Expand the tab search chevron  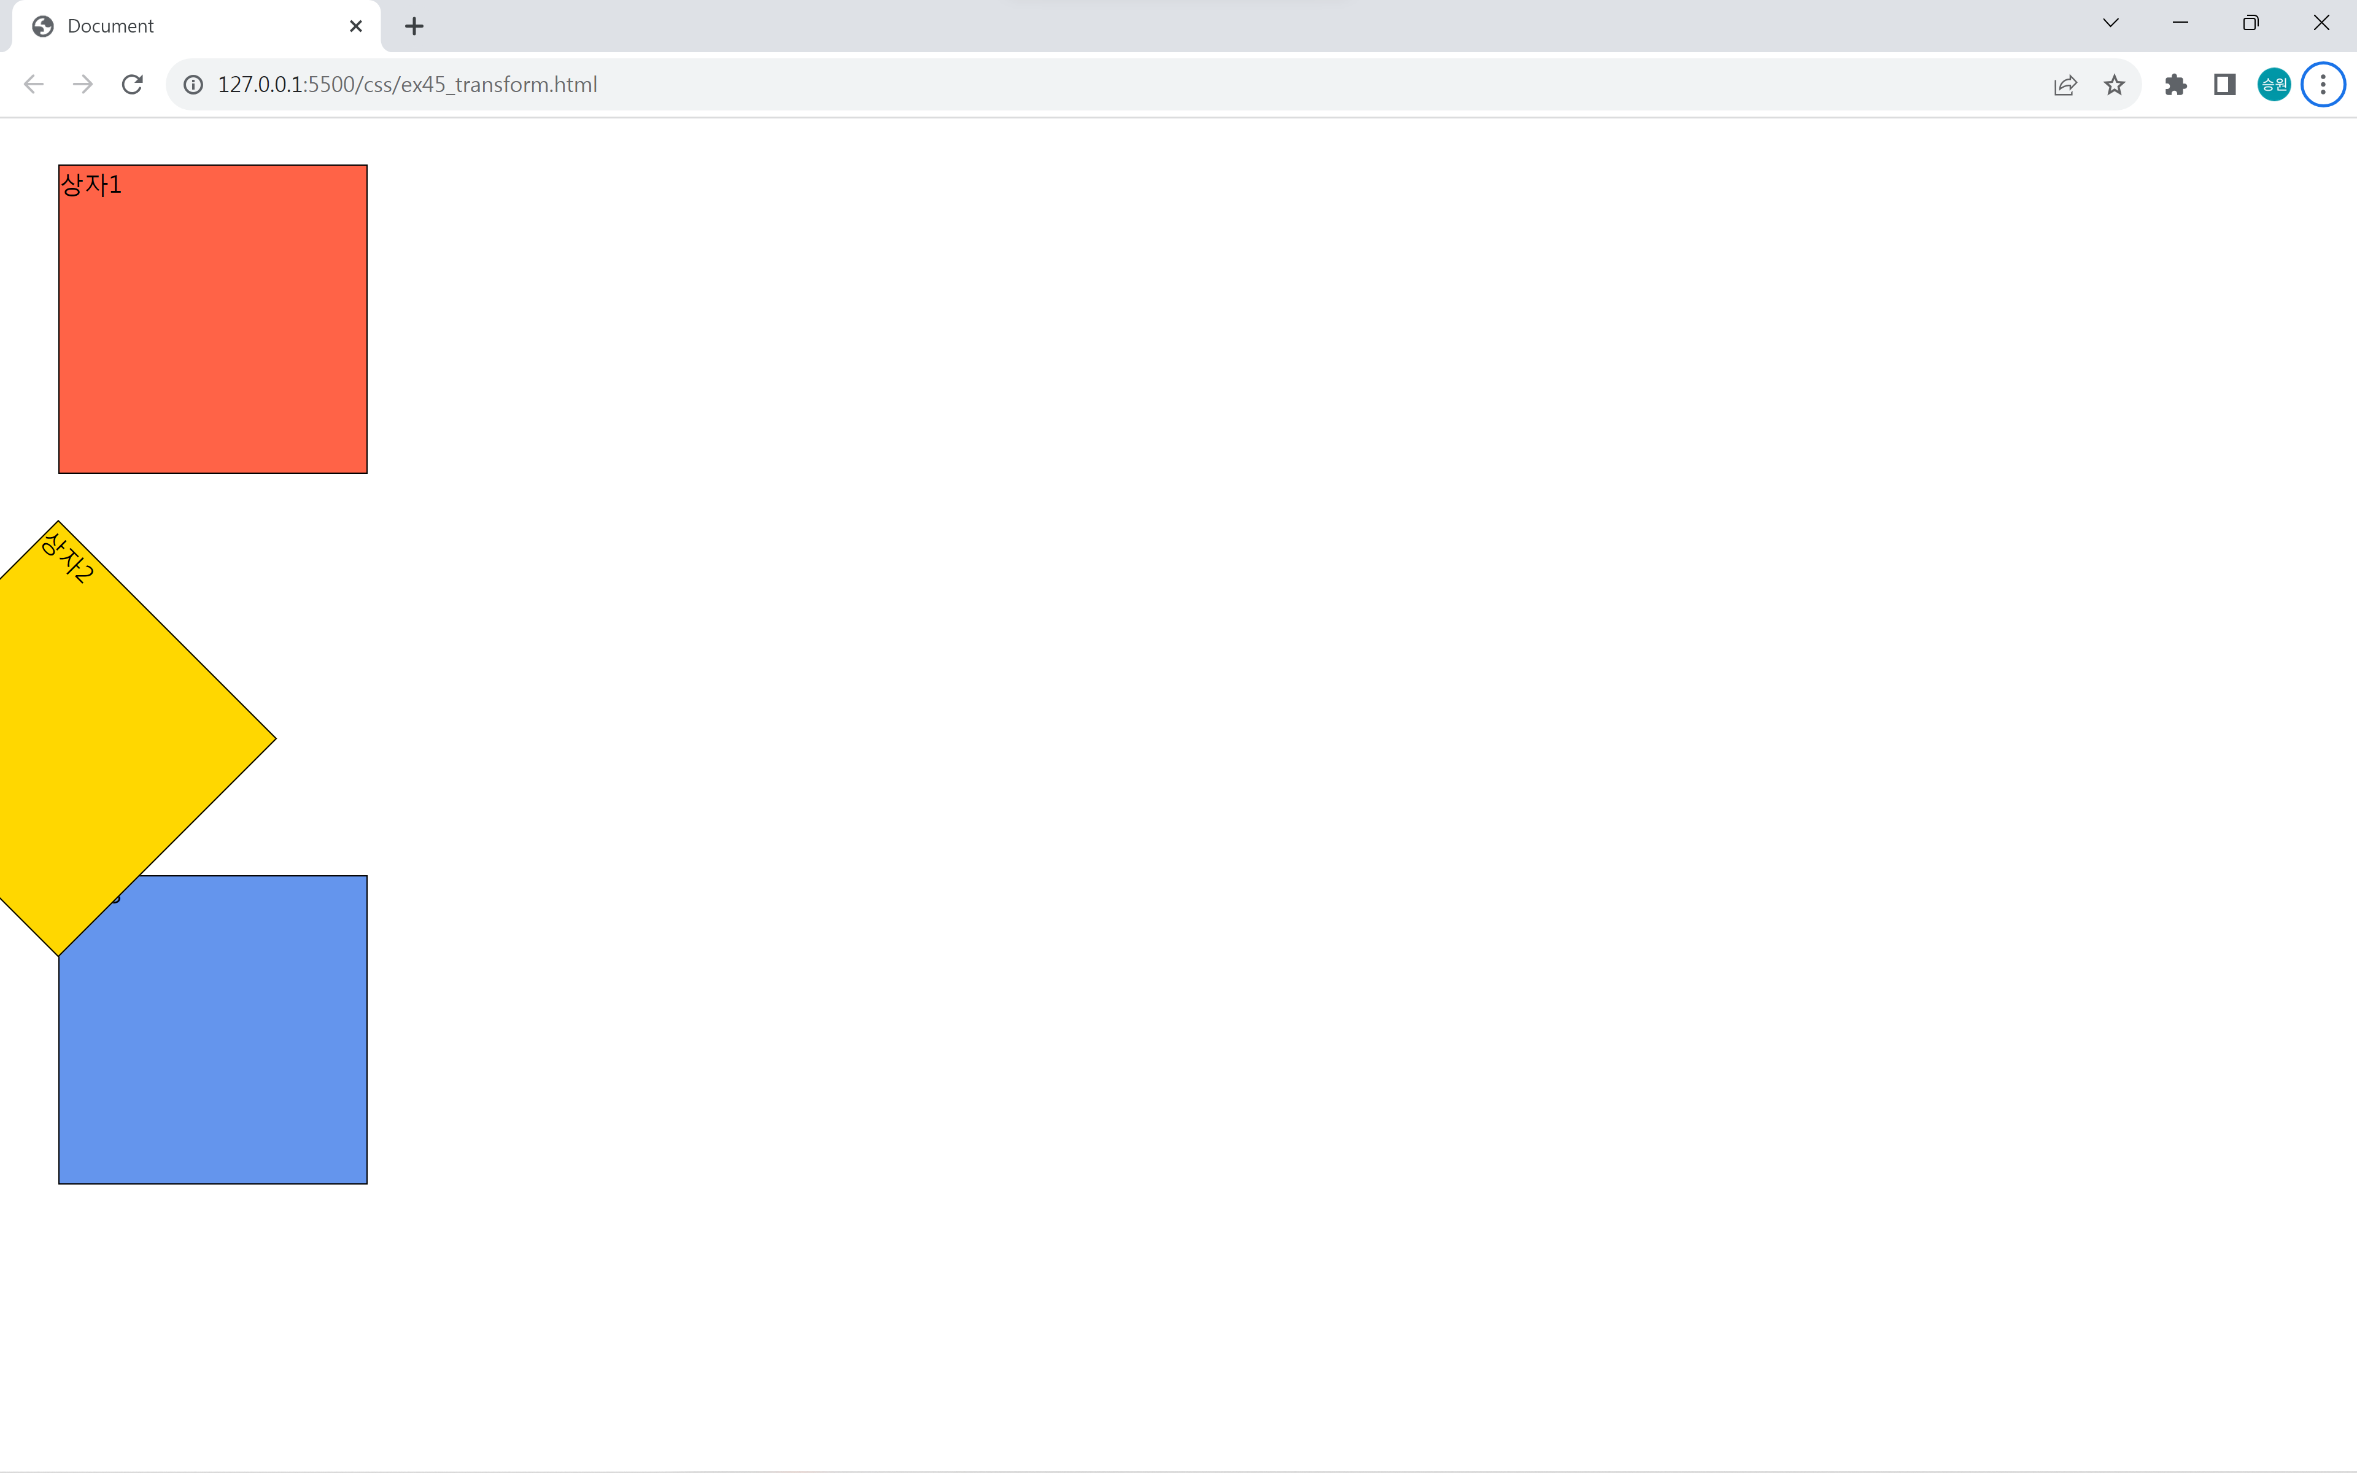tap(2111, 23)
